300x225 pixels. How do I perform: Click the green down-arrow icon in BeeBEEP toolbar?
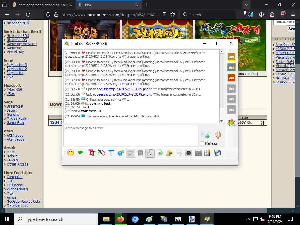tap(80, 153)
